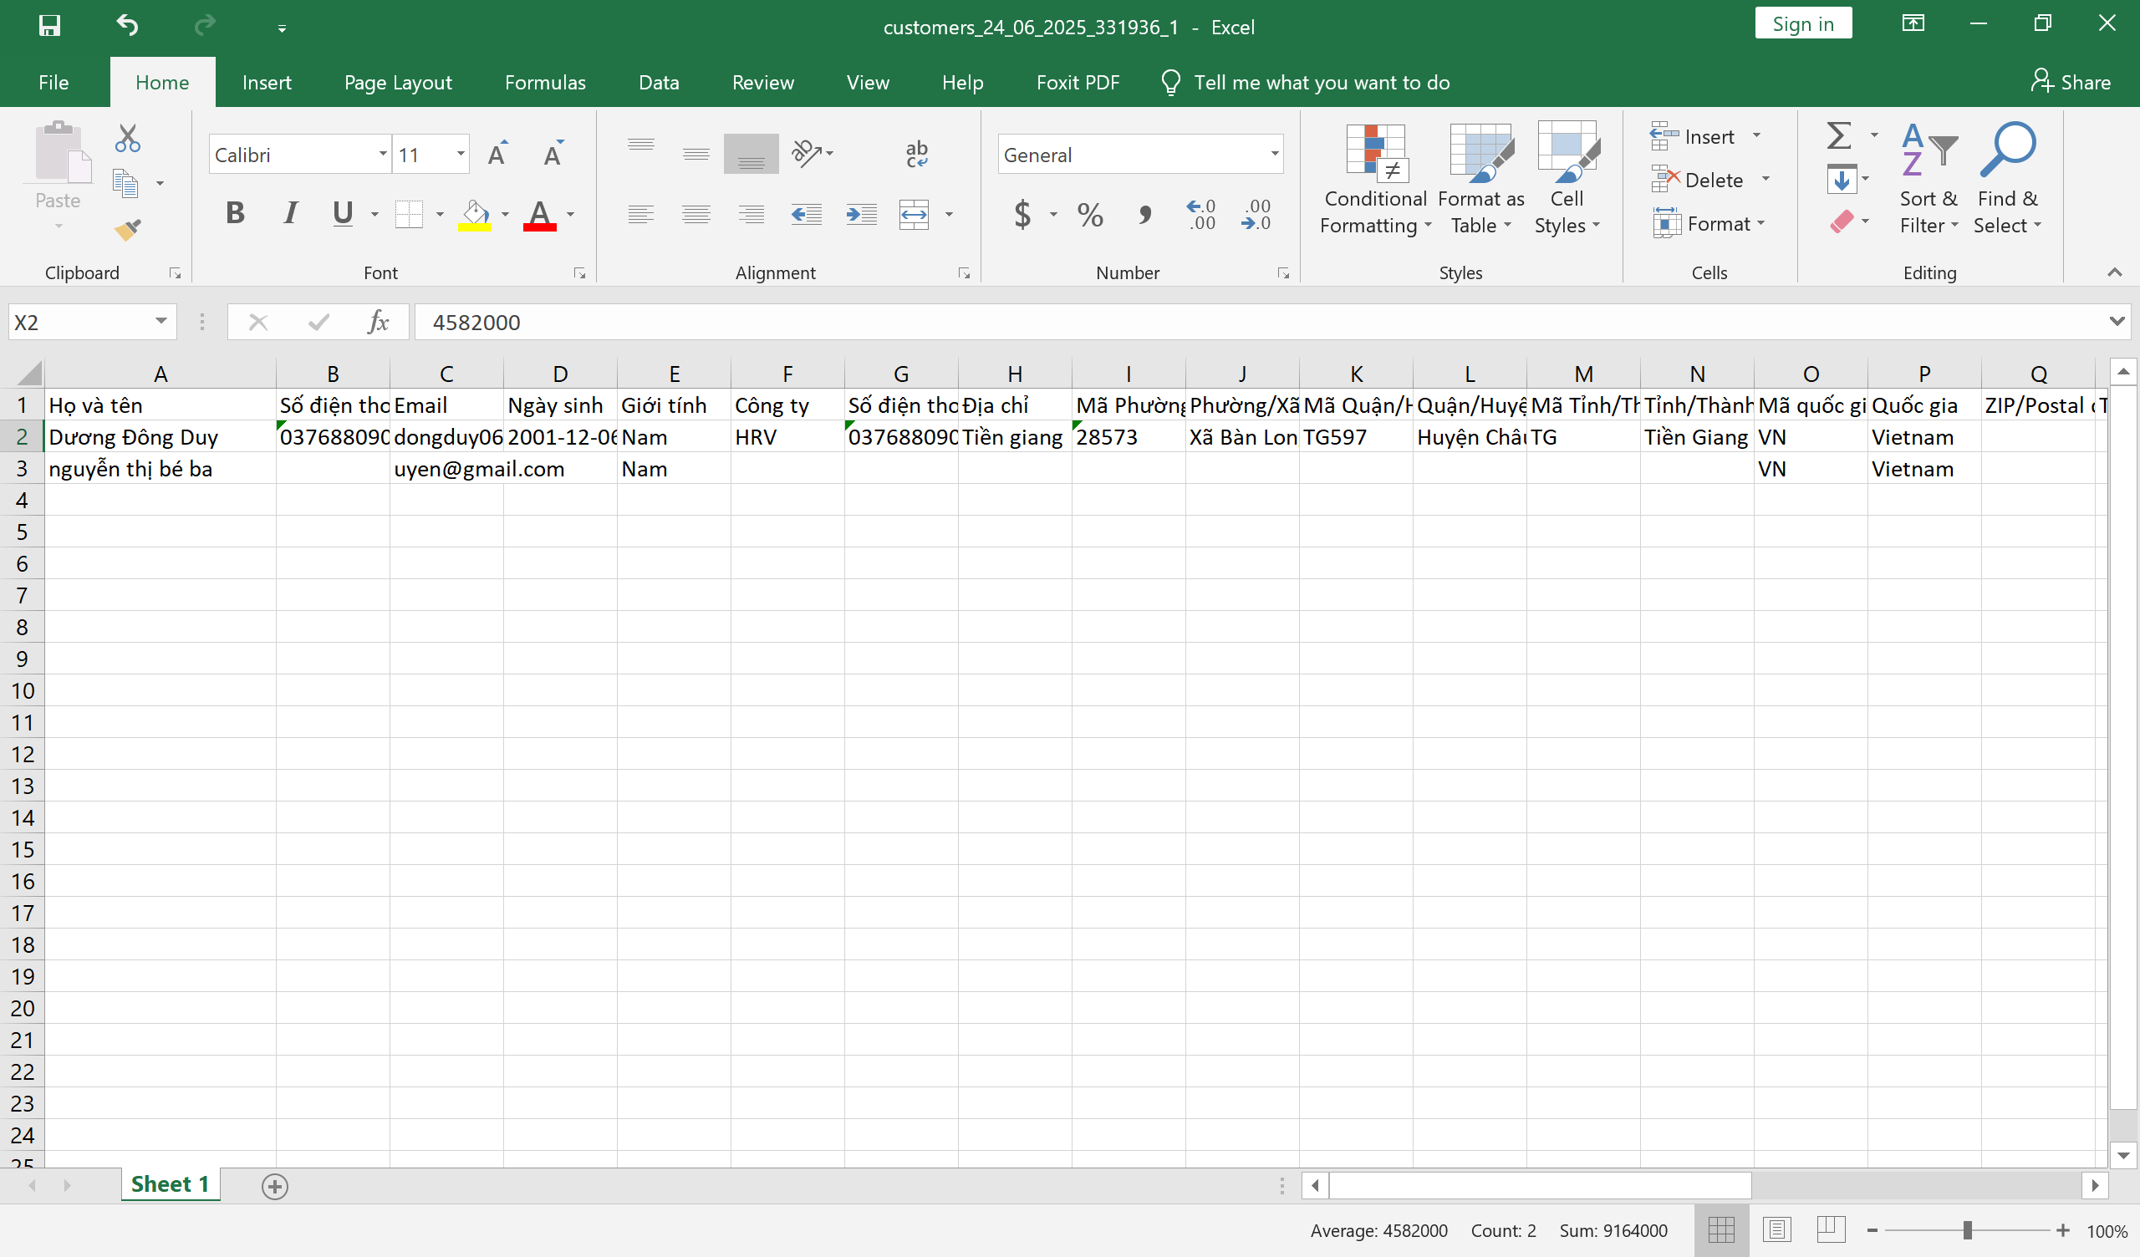Viewport: 2140px width, 1257px height.
Task: Click the Cut scissors icon
Action: point(127,139)
